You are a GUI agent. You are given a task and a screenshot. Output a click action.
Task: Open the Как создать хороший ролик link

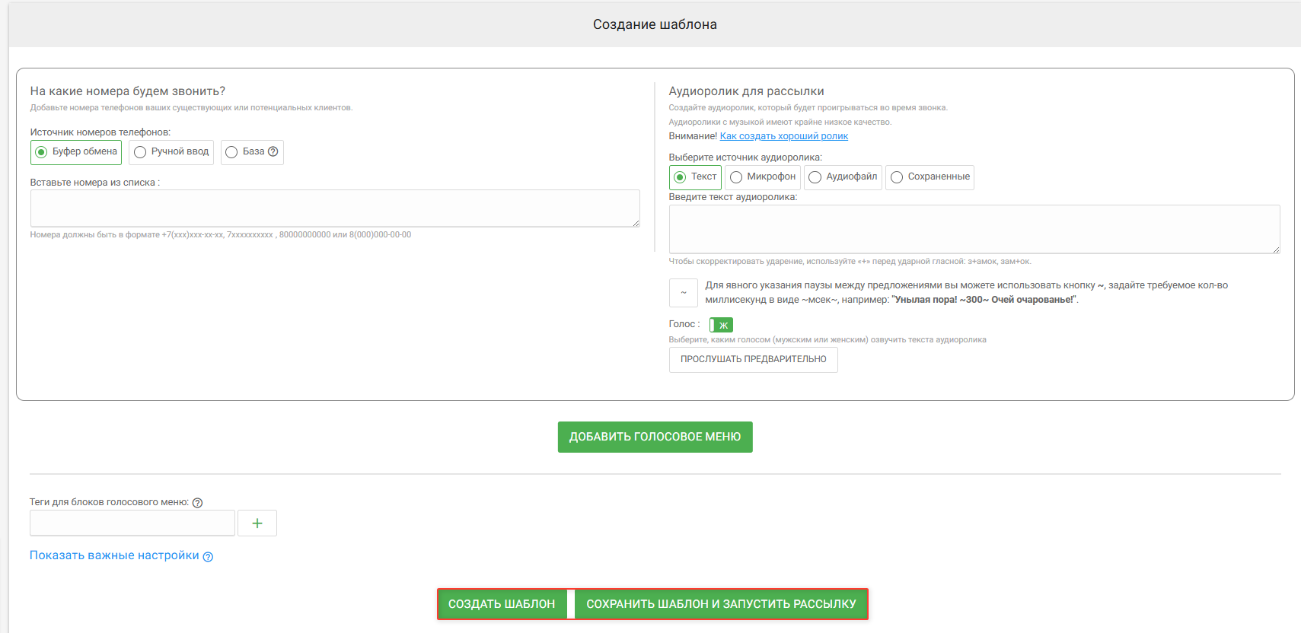coord(784,136)
